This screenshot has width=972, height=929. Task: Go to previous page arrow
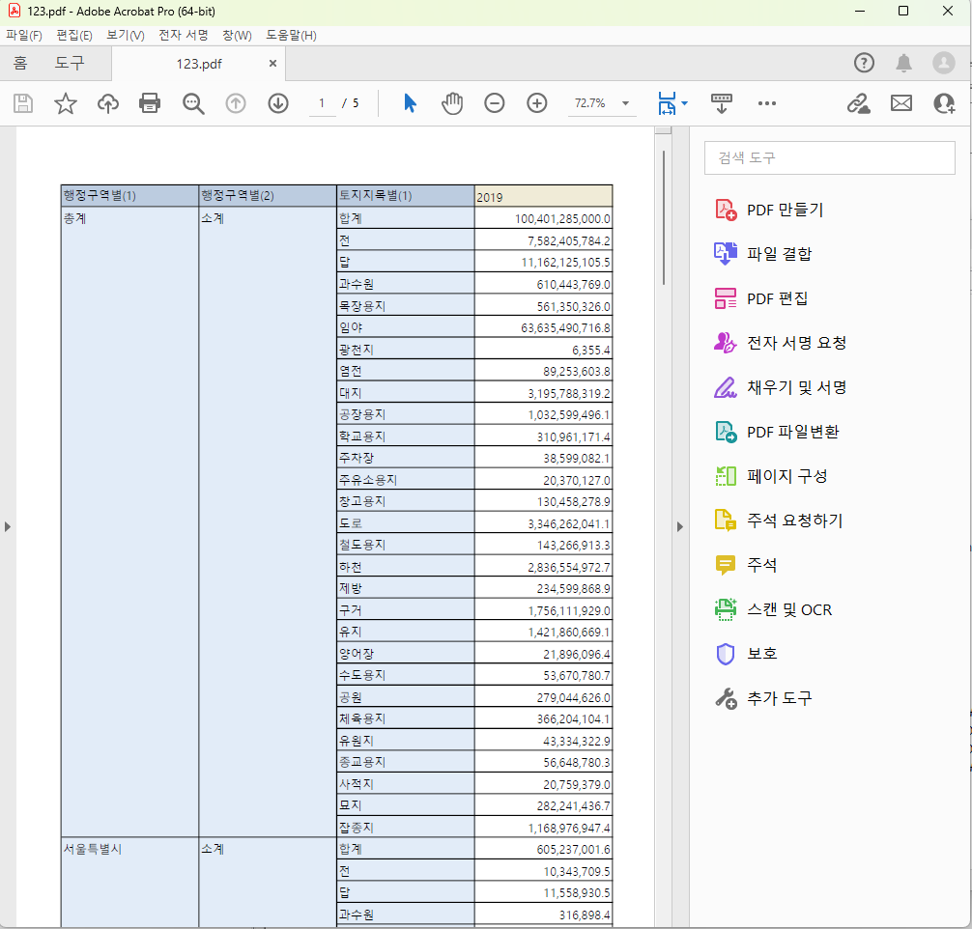point(236,103)
